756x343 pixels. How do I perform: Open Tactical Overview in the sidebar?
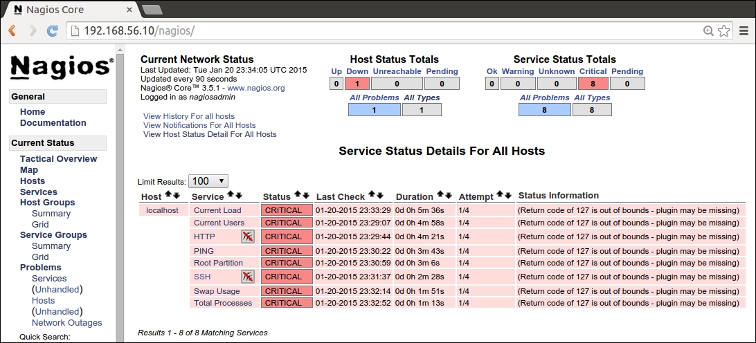coord(58,159)
